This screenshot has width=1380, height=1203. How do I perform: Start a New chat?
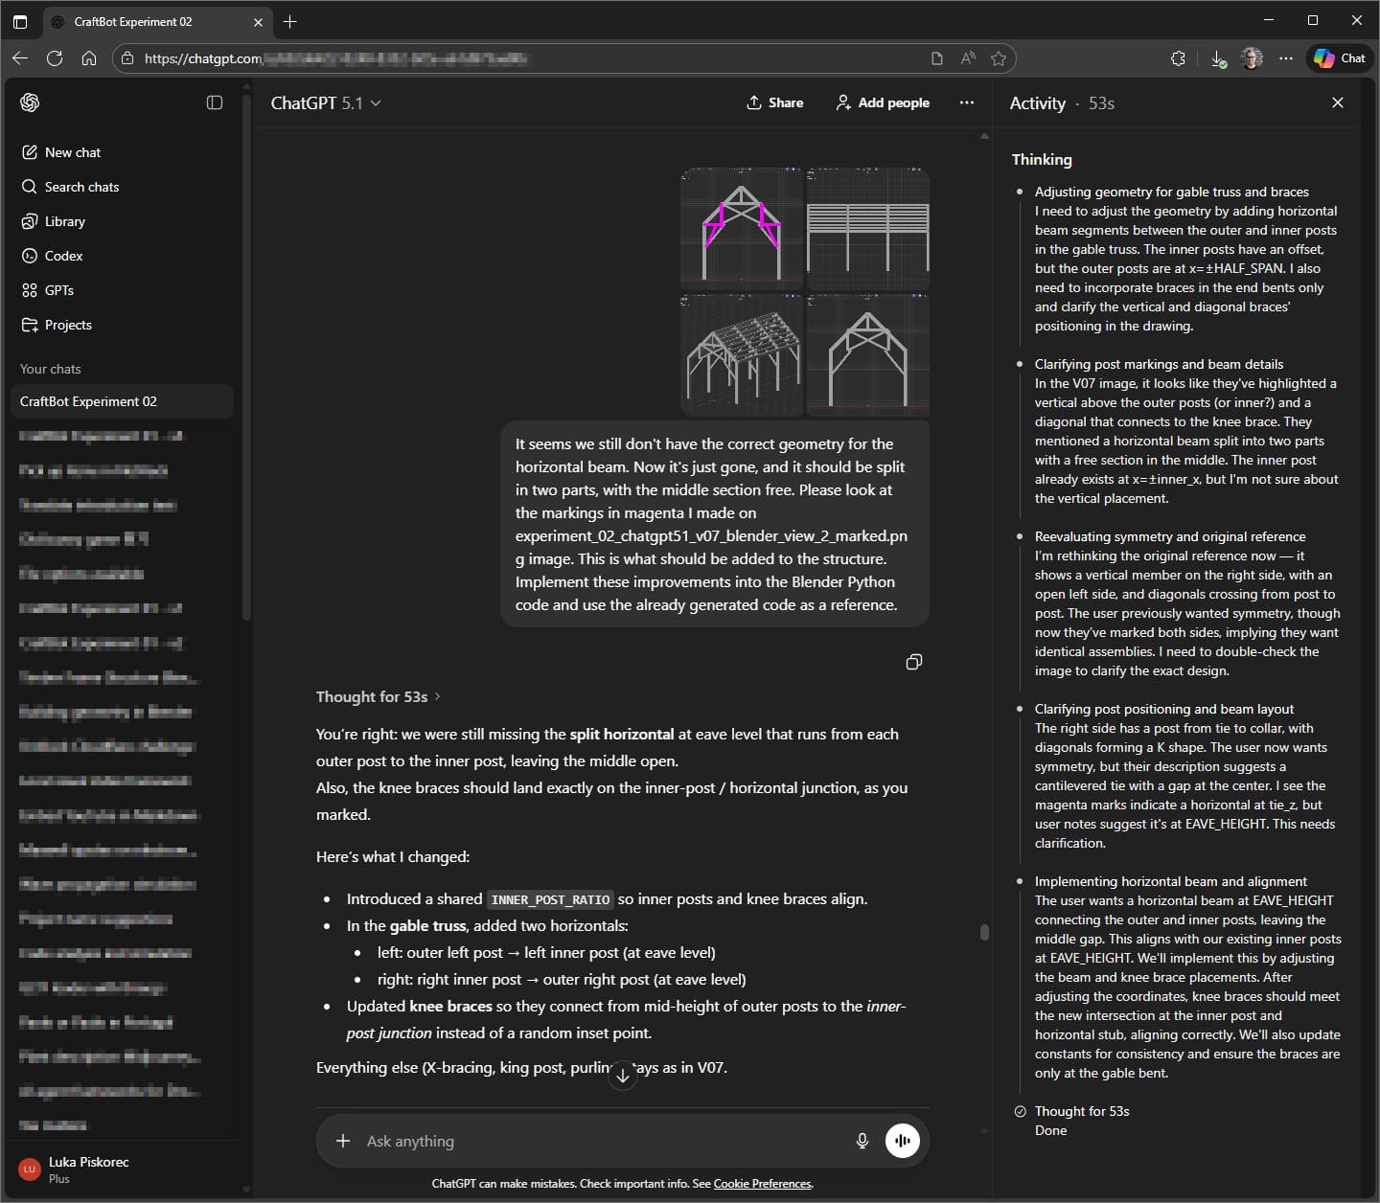(72, 152)
